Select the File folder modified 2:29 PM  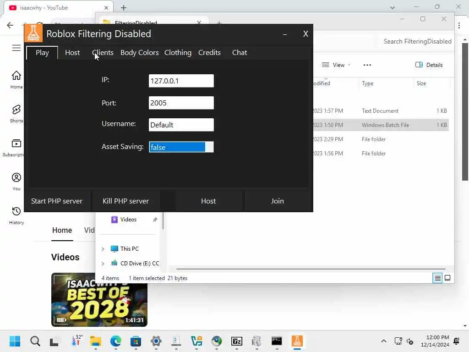tap(381, 139)
